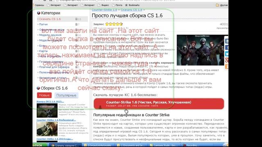Open the Яндекс bookmark
The height and width of the screenshot is (147, 262).
coord(103,5)
